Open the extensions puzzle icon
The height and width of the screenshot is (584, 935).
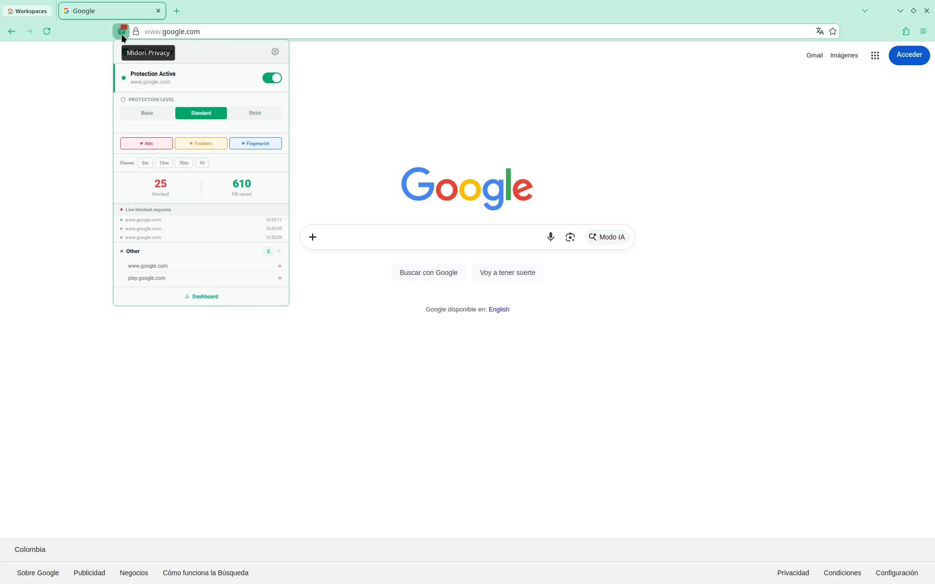pyautogui.click(x=906, y=31)
